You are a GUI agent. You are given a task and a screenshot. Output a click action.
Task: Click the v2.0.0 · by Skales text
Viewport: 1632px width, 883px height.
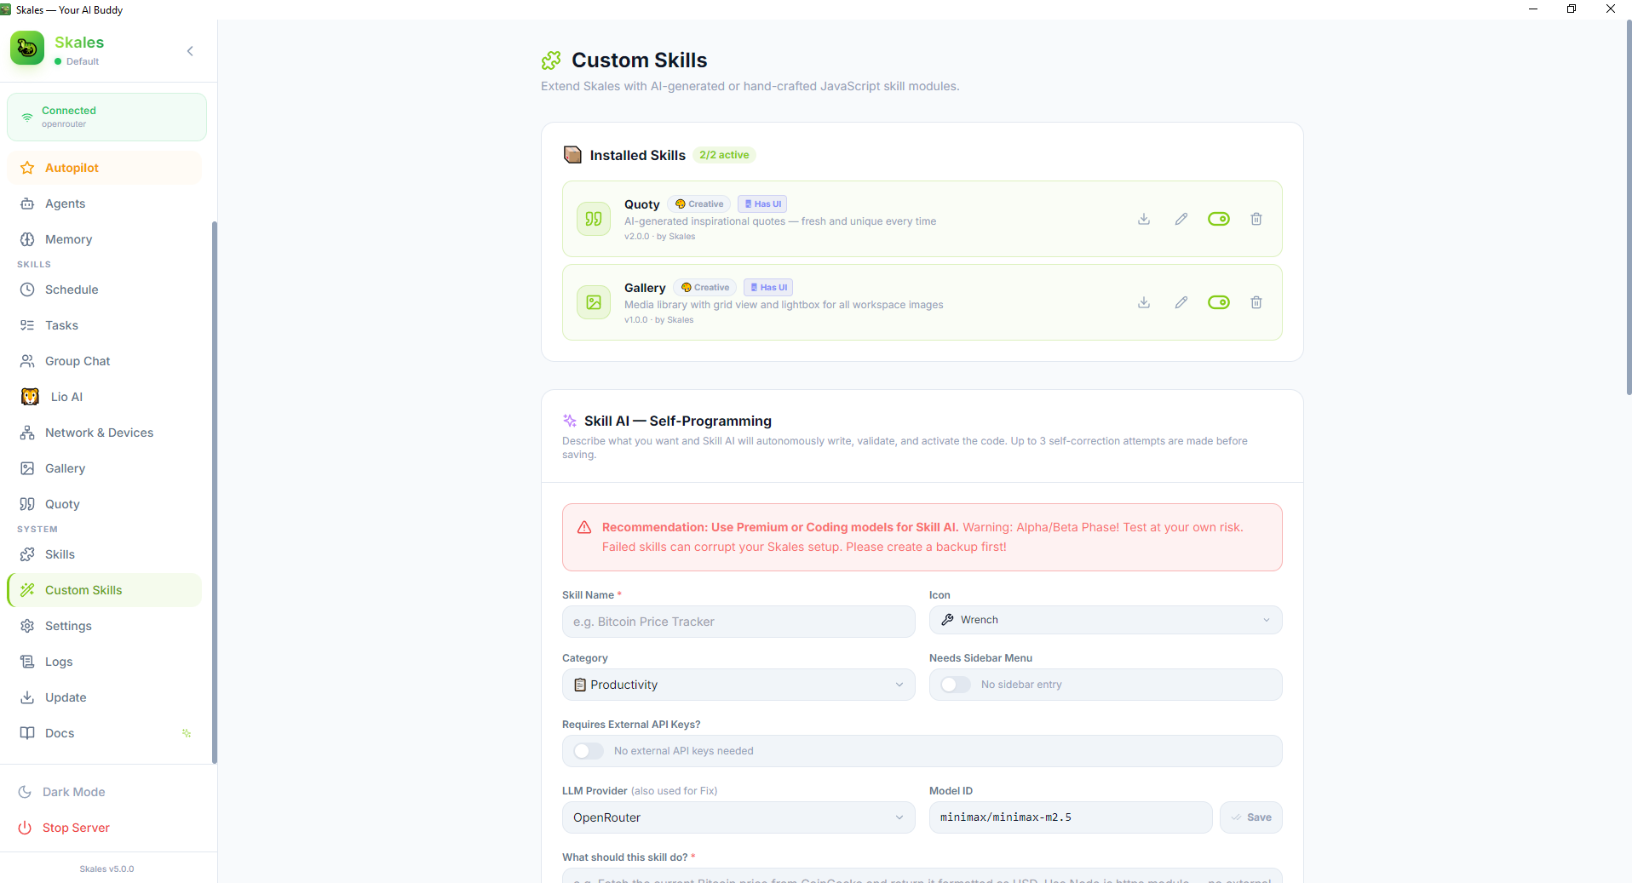coord(659,237)
